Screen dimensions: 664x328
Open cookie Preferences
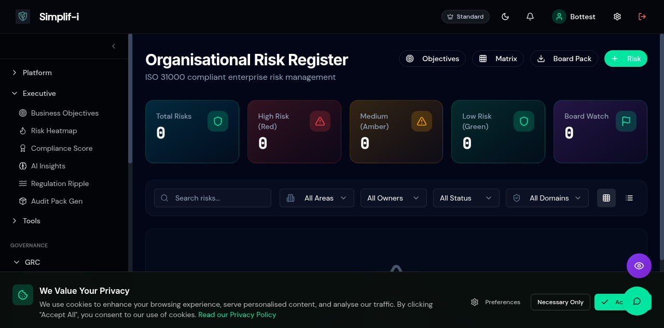coord(496,302)
